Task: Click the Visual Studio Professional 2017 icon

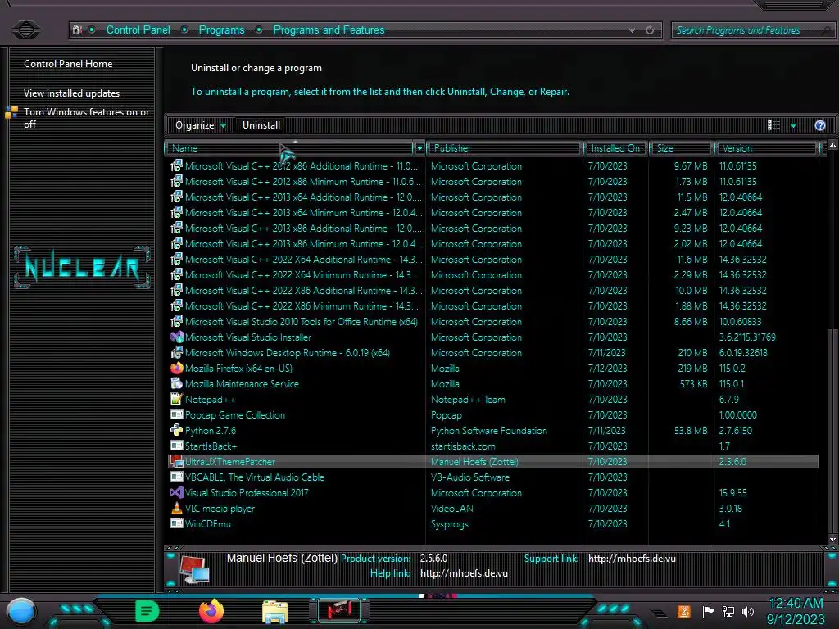Action: (x=177, y=492)
